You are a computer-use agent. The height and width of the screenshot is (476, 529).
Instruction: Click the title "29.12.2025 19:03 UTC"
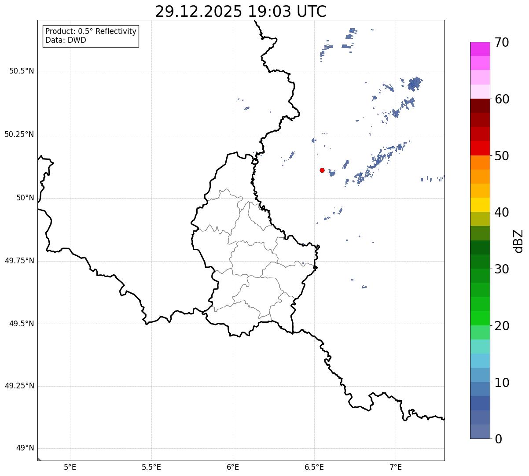pos(241,11)
